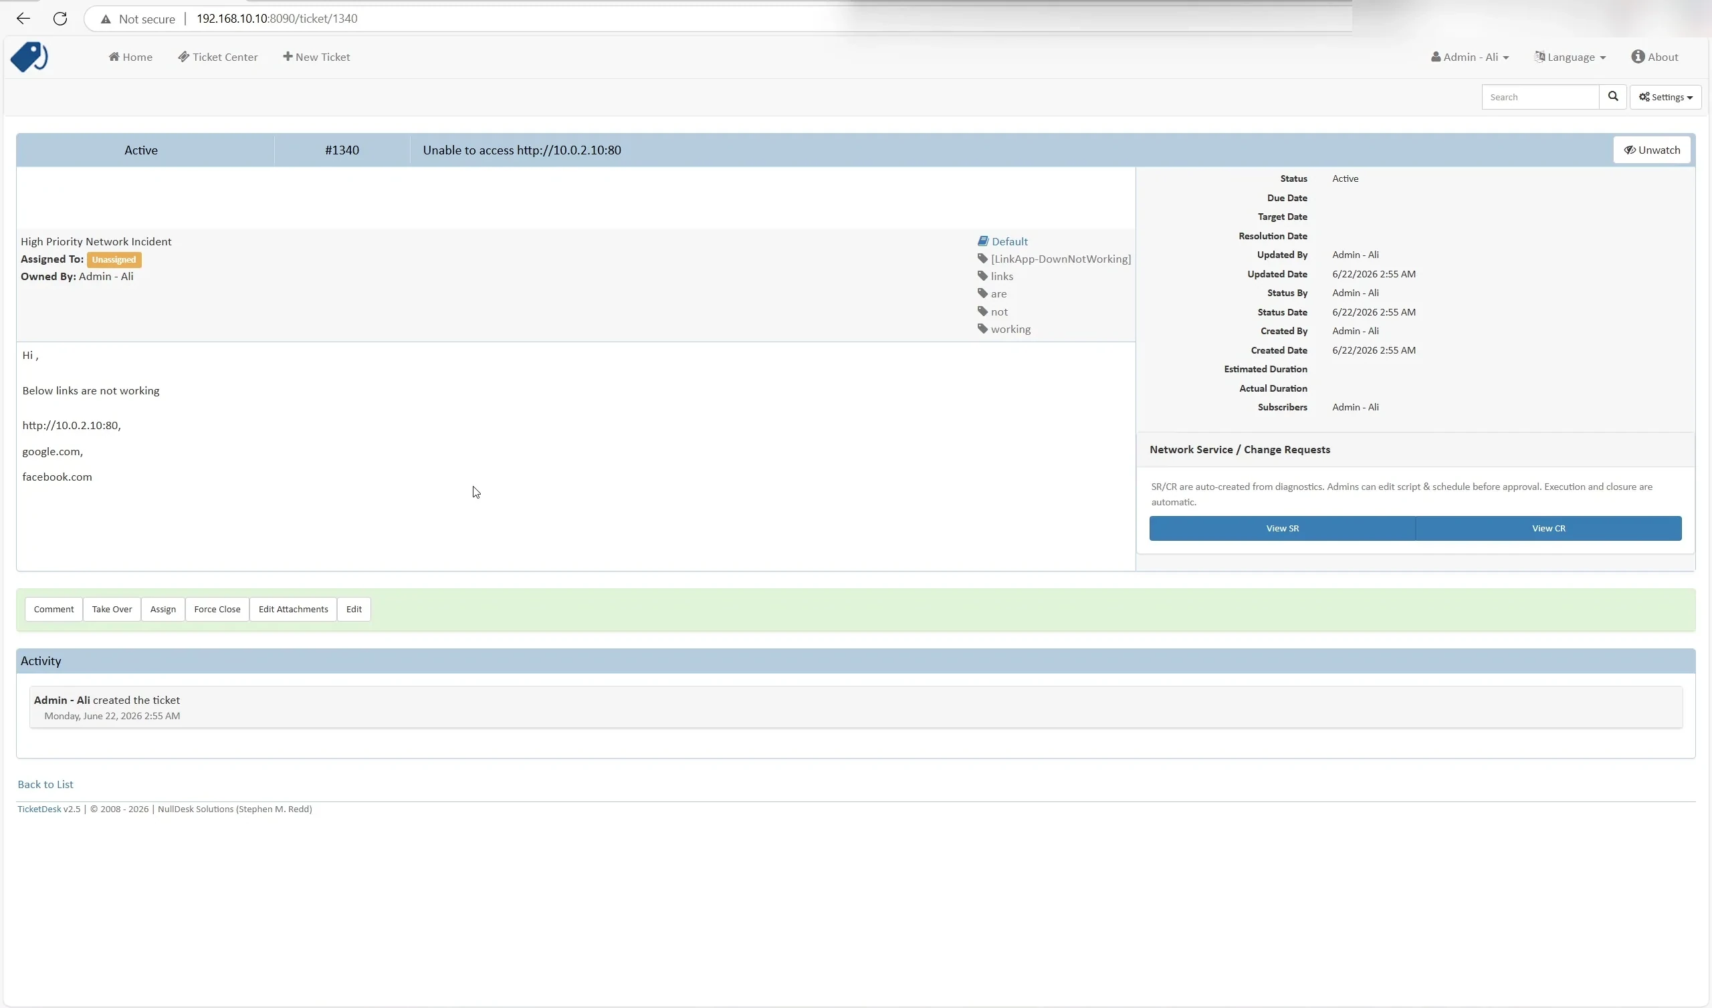Click the Not secure warning icon

pyautogui.click(x=105, y=19)
